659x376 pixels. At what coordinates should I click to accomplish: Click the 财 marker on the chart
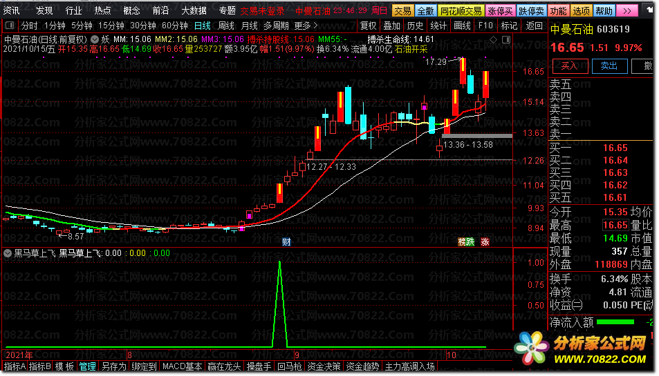(x=286, y=242)
